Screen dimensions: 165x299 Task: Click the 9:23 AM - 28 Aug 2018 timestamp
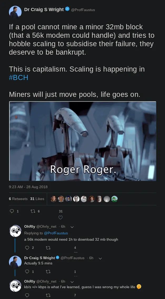[x=28, y=187]
